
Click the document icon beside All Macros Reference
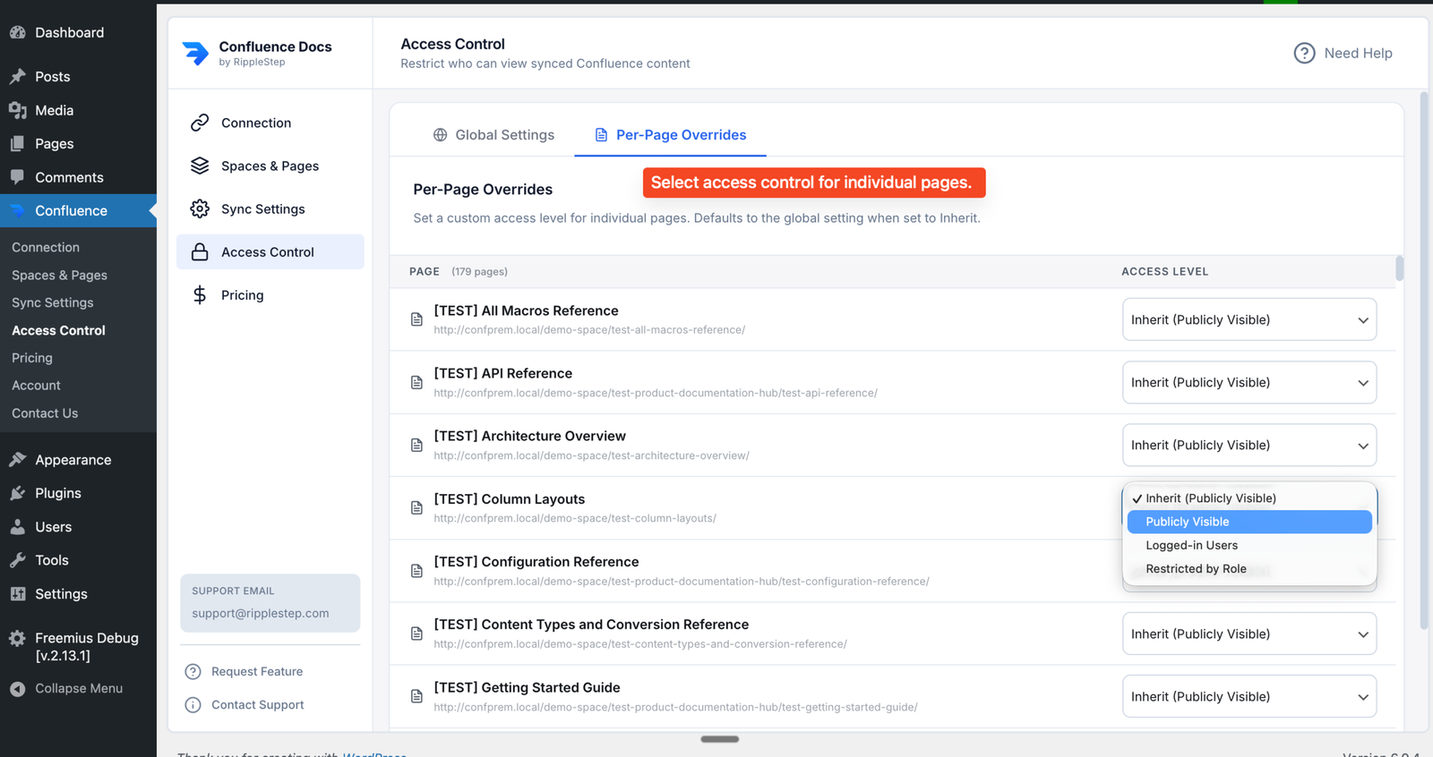coord(416,319)
